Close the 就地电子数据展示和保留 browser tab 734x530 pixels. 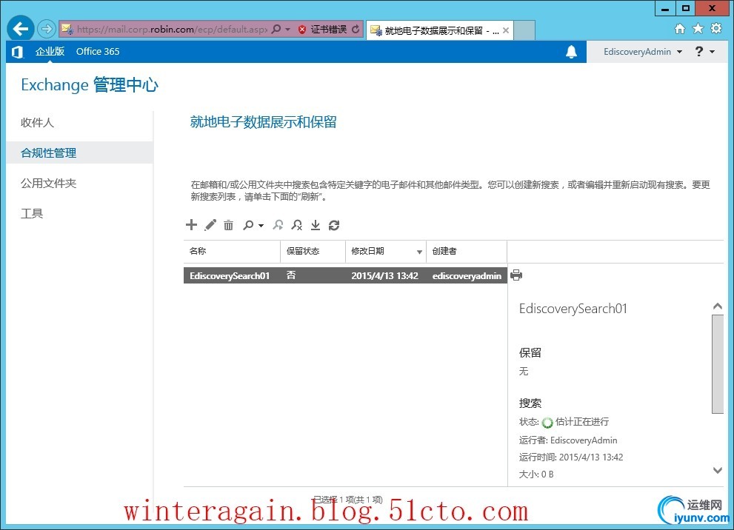(506, 30)
